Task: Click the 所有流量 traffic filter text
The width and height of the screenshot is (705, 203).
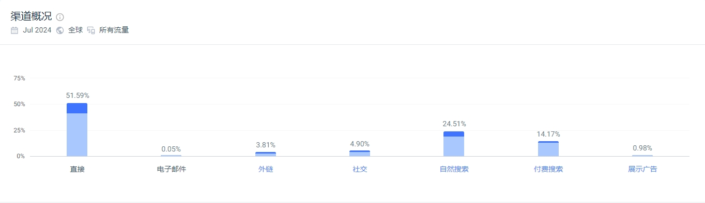Action: pyautogui.click(x=114, y=30)
